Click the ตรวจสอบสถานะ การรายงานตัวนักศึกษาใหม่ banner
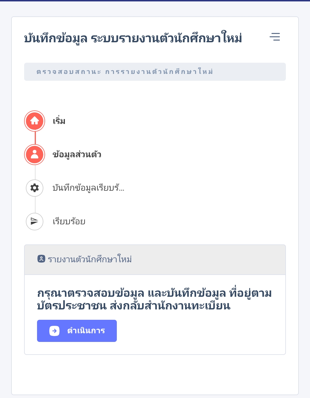 pyautogui.click(x=155, y=72)
